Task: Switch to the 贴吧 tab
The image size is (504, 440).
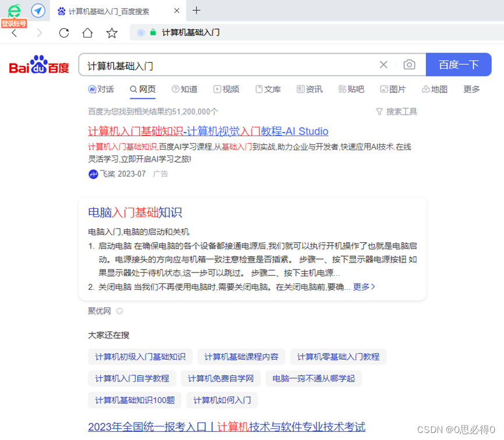Action: (351, 89)
